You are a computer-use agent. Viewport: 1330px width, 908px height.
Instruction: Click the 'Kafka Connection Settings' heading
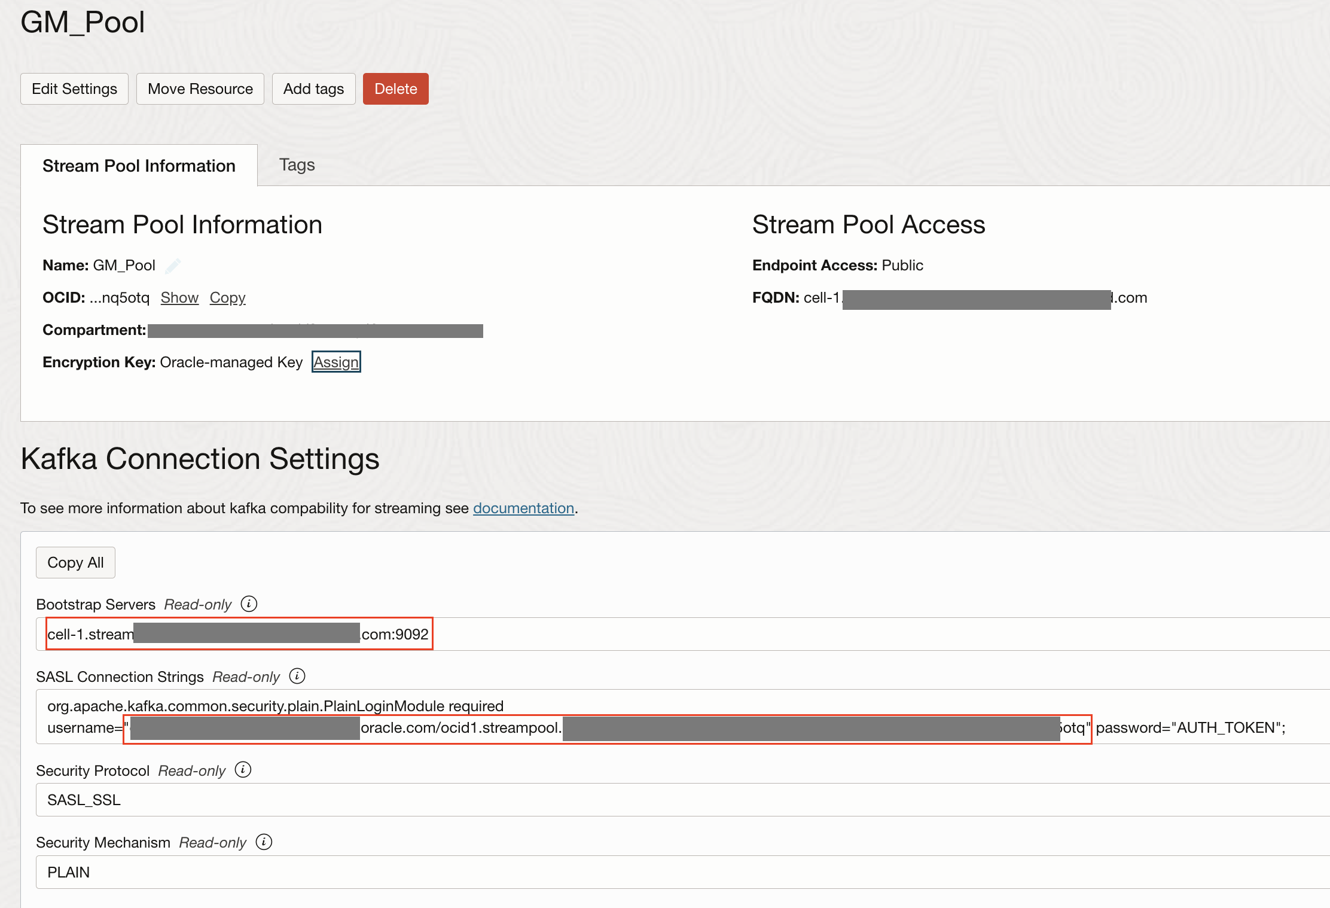coord(200,459)
